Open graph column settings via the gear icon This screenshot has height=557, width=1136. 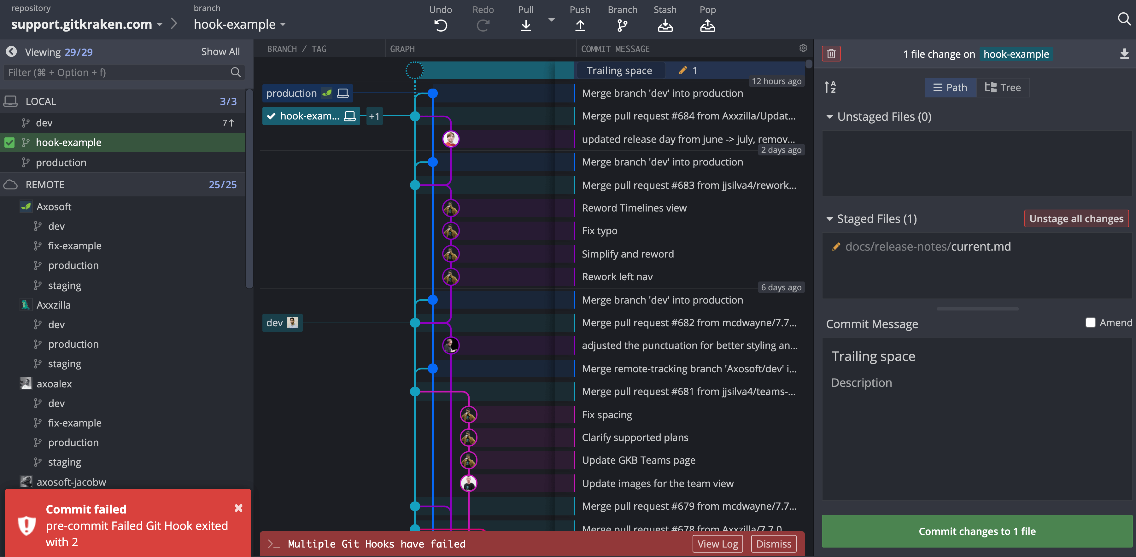803,49
